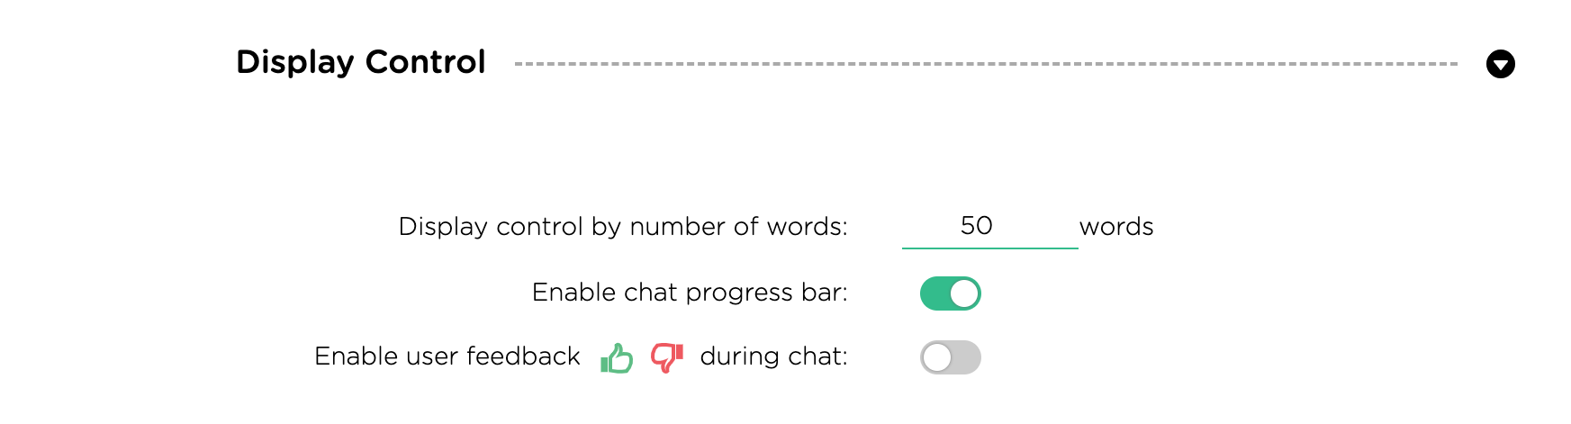Click the gray track of the feedback switch

coord(967,357)
